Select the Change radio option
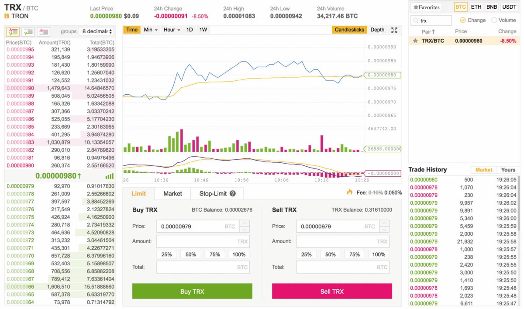The width and height of the screenshot is (524, 309). click(462, 20)
